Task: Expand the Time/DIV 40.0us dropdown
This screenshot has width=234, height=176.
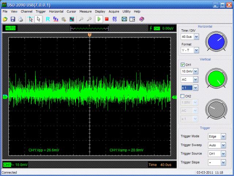Action: tap(196, 37)
